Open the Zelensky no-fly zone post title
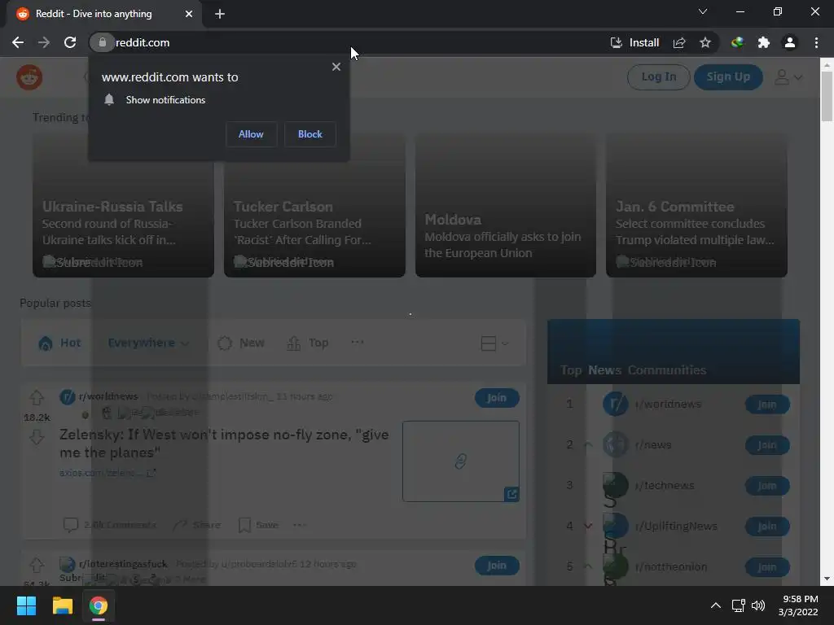834x625 pixels. 224,444
